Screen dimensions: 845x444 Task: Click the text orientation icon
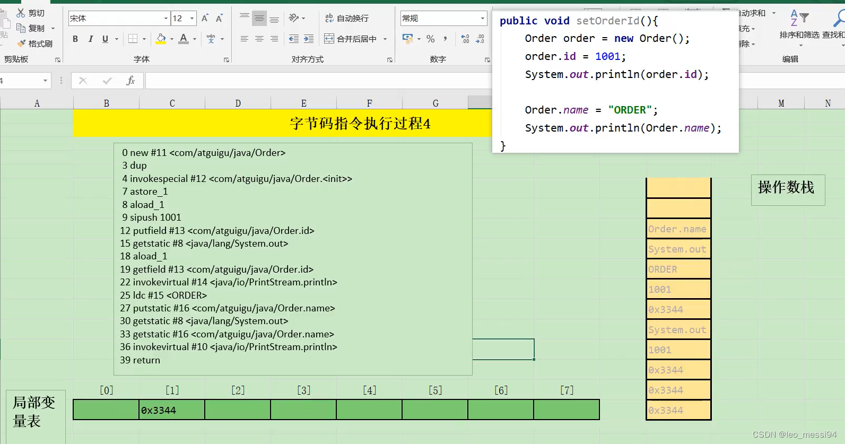pos(294,18)
